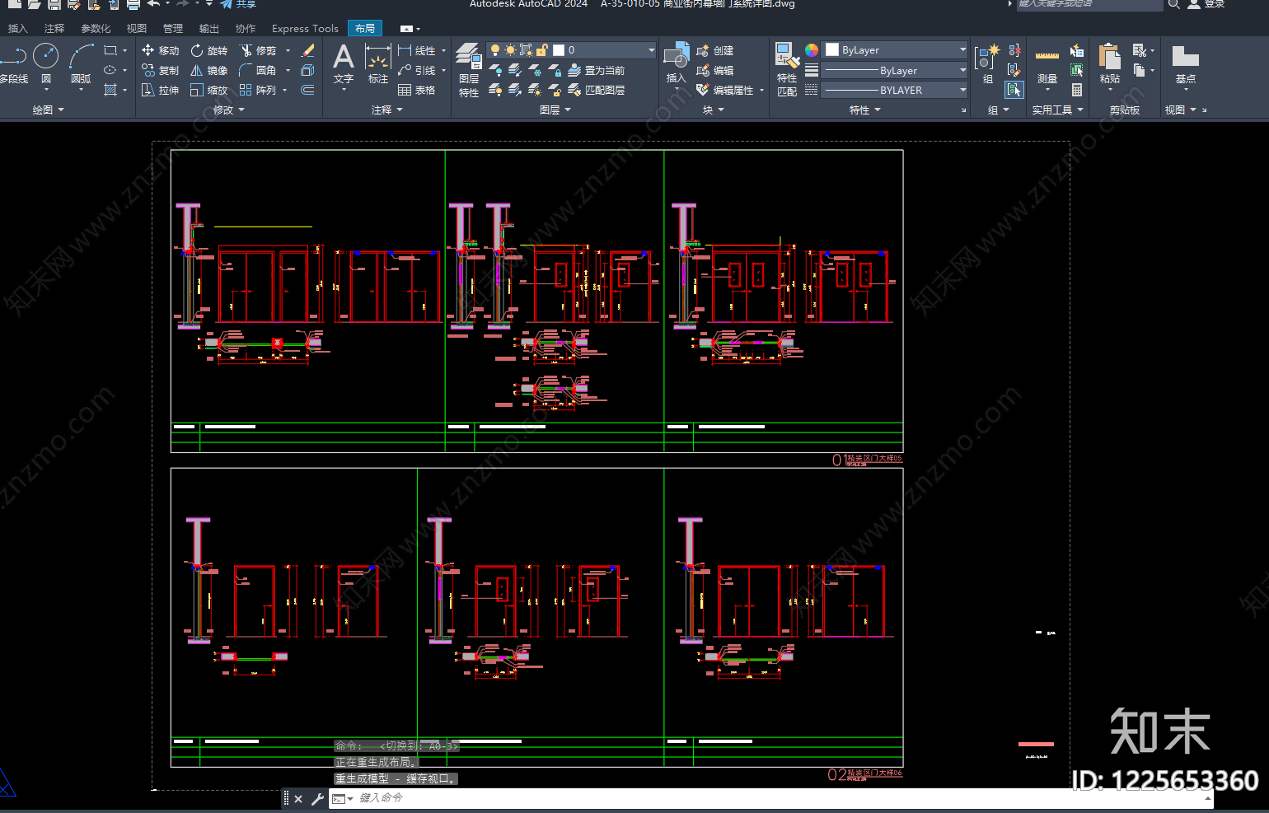Choose the Mirror (镜像) tool
This screenshot has height=813, width=1269.
(208, 70)
